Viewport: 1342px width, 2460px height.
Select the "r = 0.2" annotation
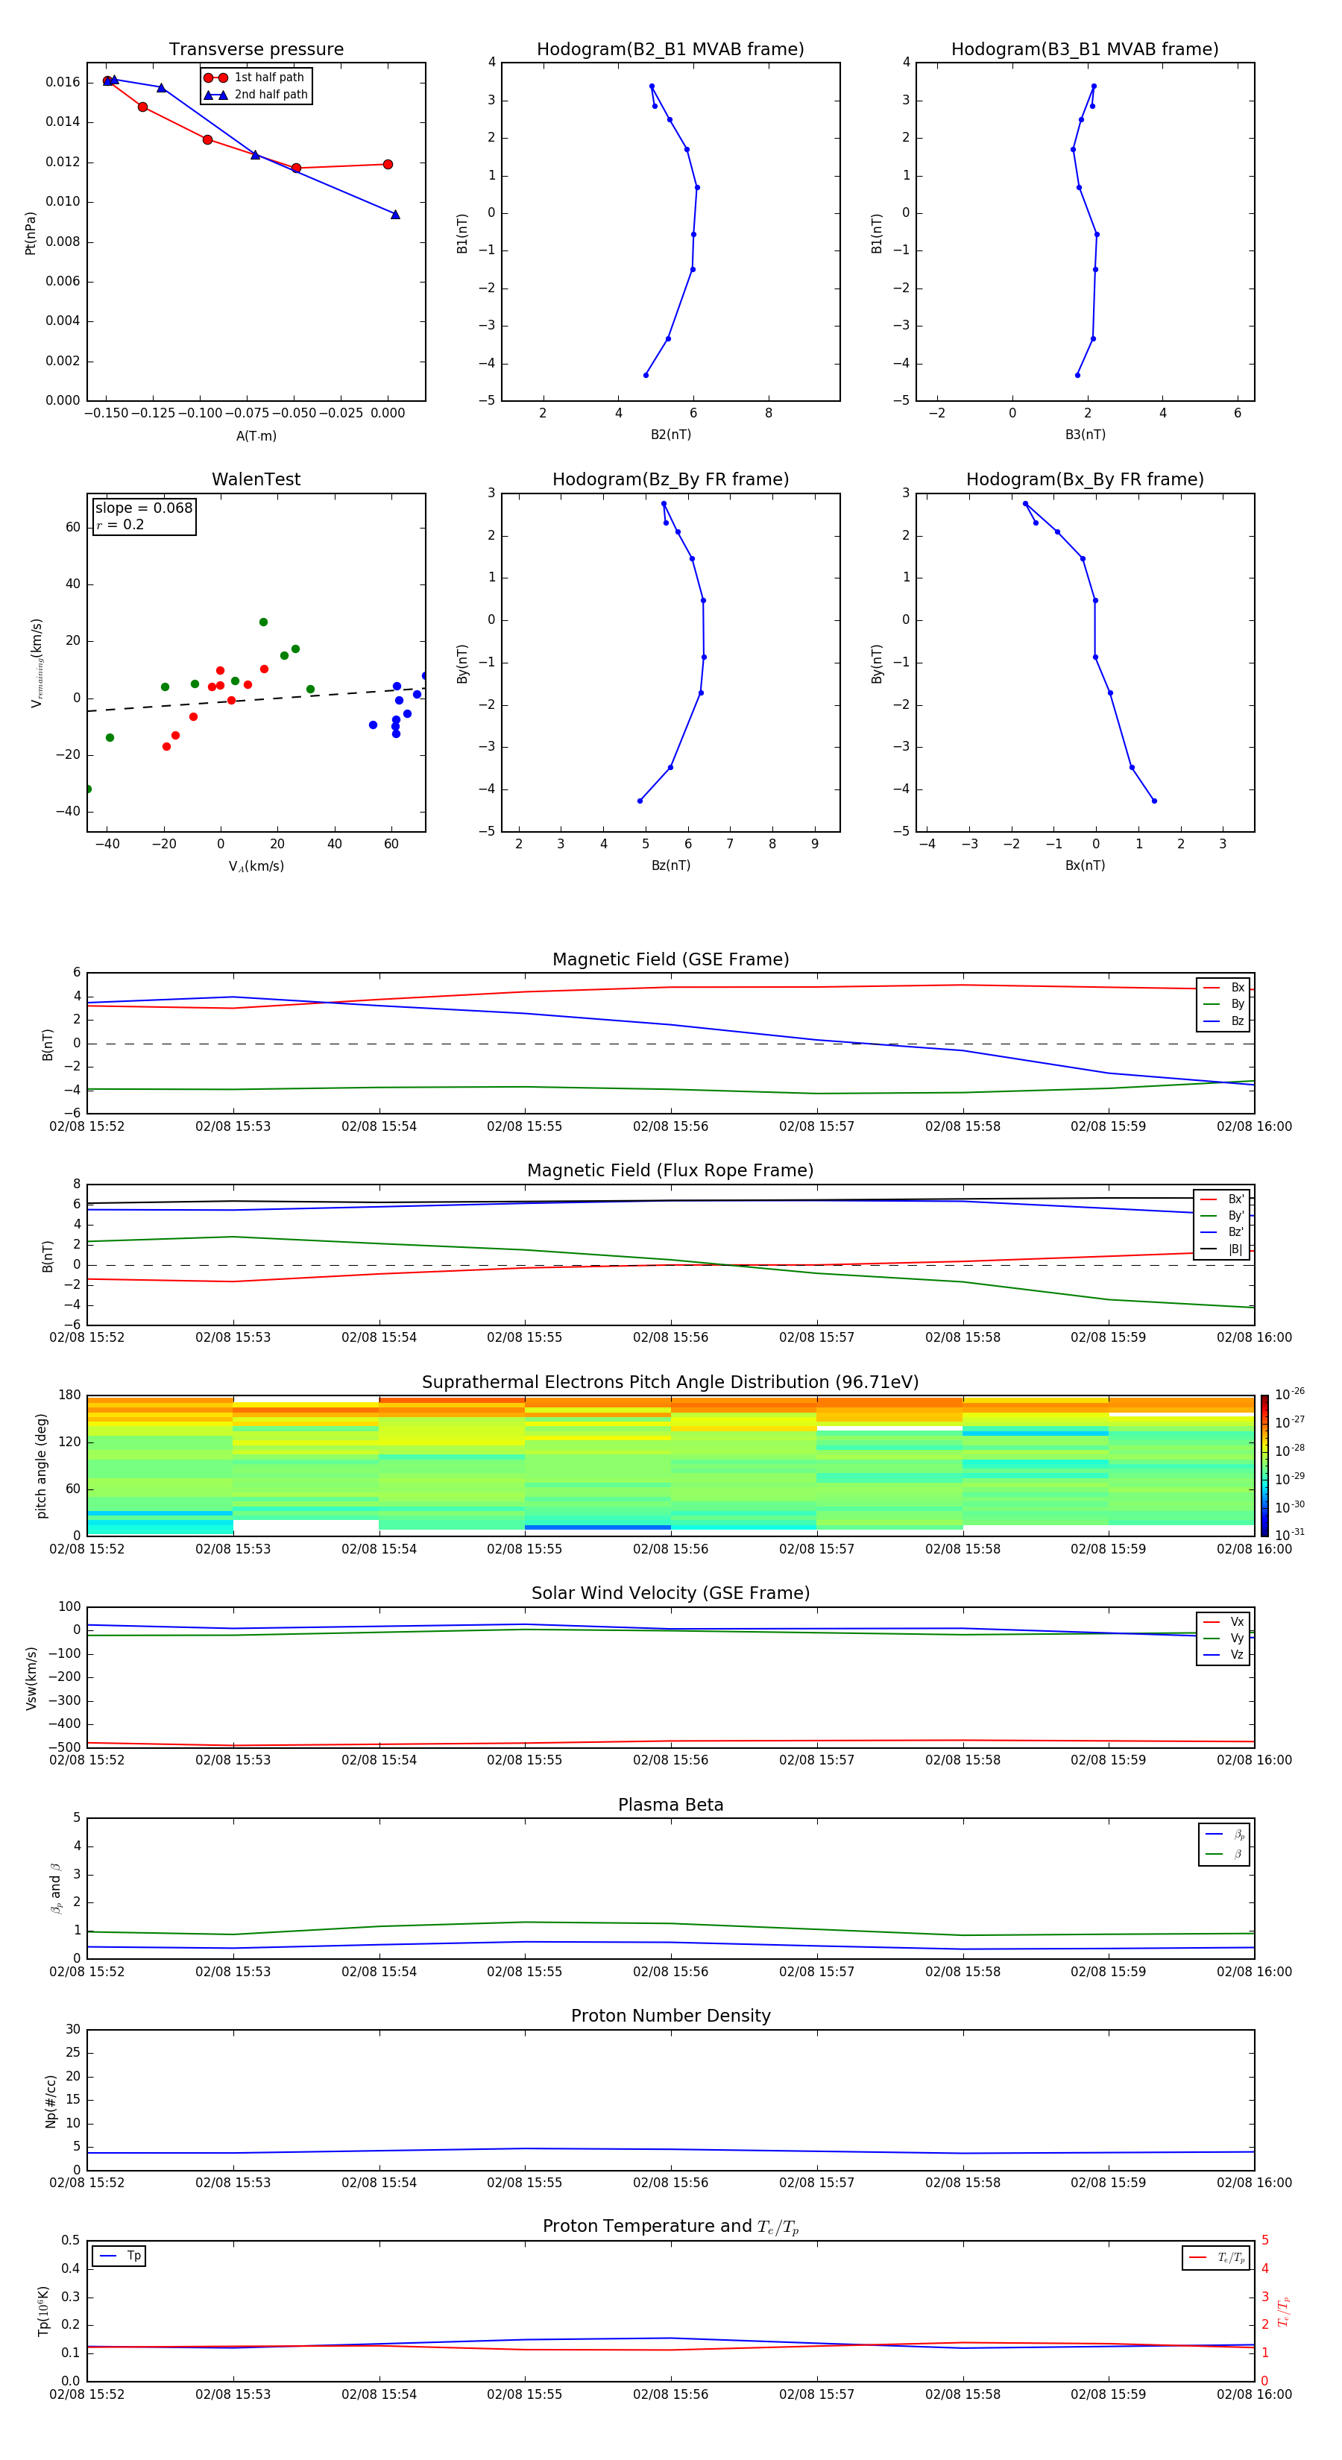(x=120, y=526)
